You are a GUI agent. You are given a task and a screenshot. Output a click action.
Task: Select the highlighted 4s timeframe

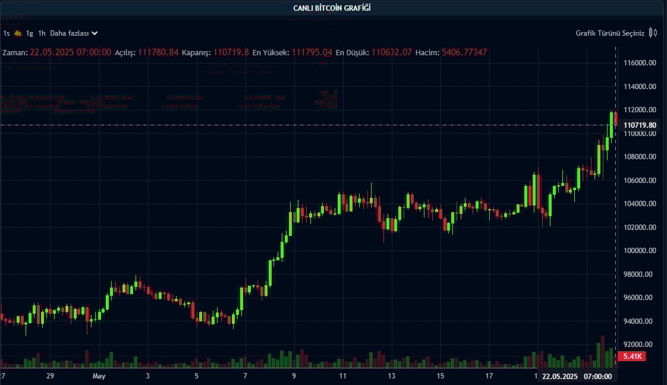(x=18, y=33)
